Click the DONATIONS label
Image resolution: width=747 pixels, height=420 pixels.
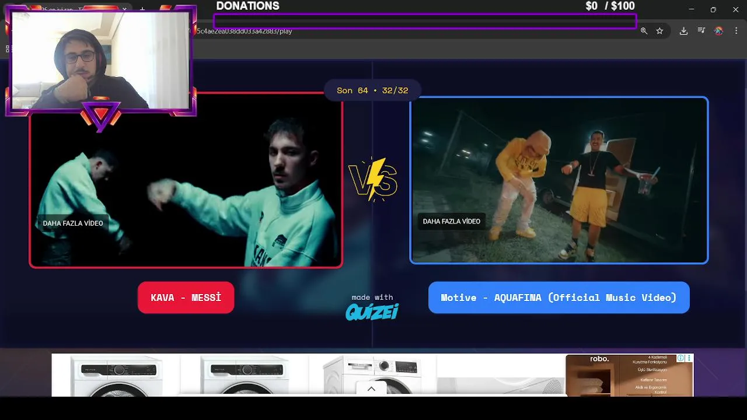[x=247, y=6]
